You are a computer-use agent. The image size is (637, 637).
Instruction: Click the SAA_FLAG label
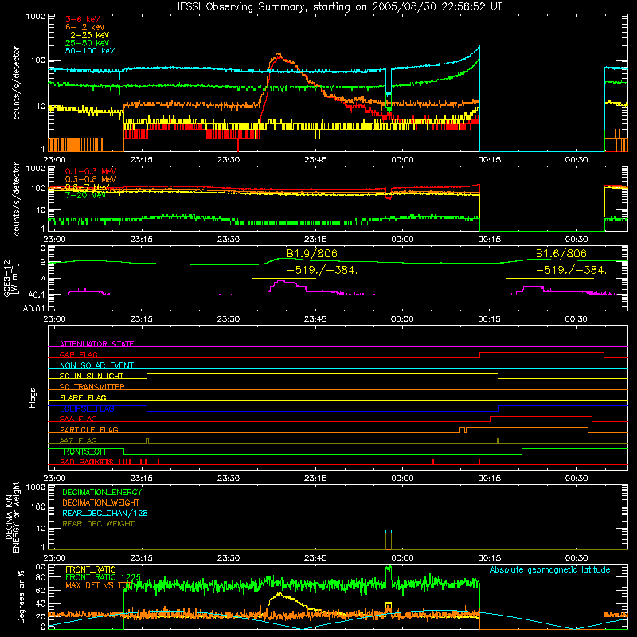coord(78,419)
